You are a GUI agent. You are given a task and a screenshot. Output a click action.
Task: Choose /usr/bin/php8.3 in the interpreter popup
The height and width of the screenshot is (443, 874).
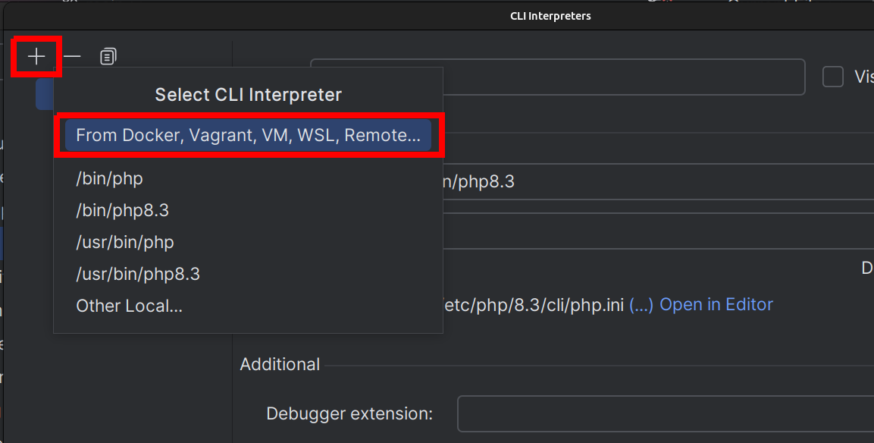click(x=138, y=274)
